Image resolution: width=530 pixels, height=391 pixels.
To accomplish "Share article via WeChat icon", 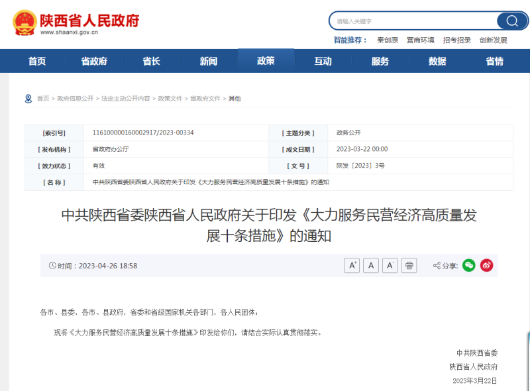I will [469, 266].
